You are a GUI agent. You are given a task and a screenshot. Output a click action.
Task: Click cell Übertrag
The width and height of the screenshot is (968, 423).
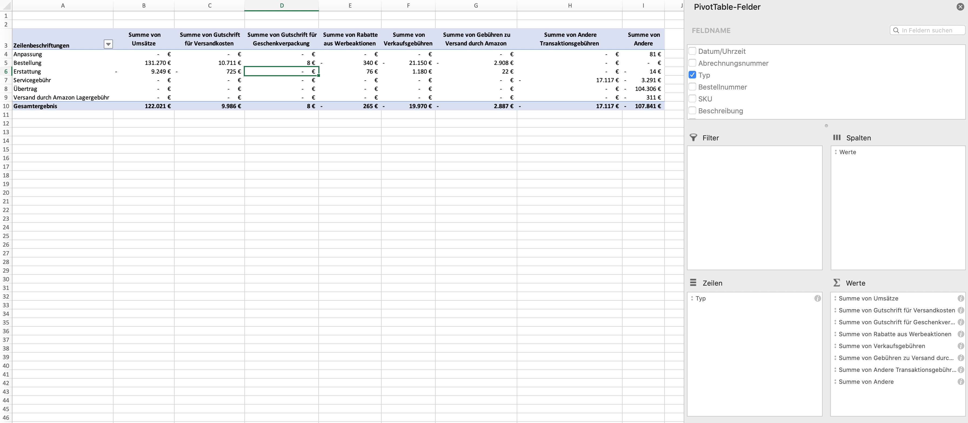(63, 89)
